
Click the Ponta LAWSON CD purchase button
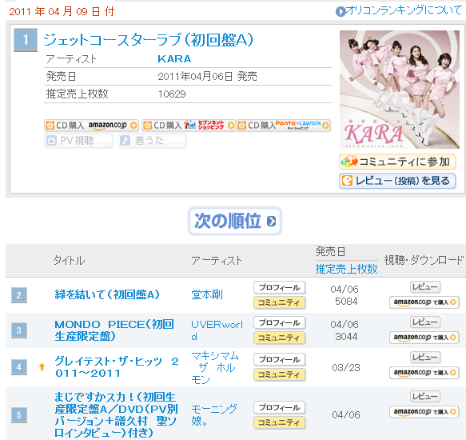pos(284,126)
